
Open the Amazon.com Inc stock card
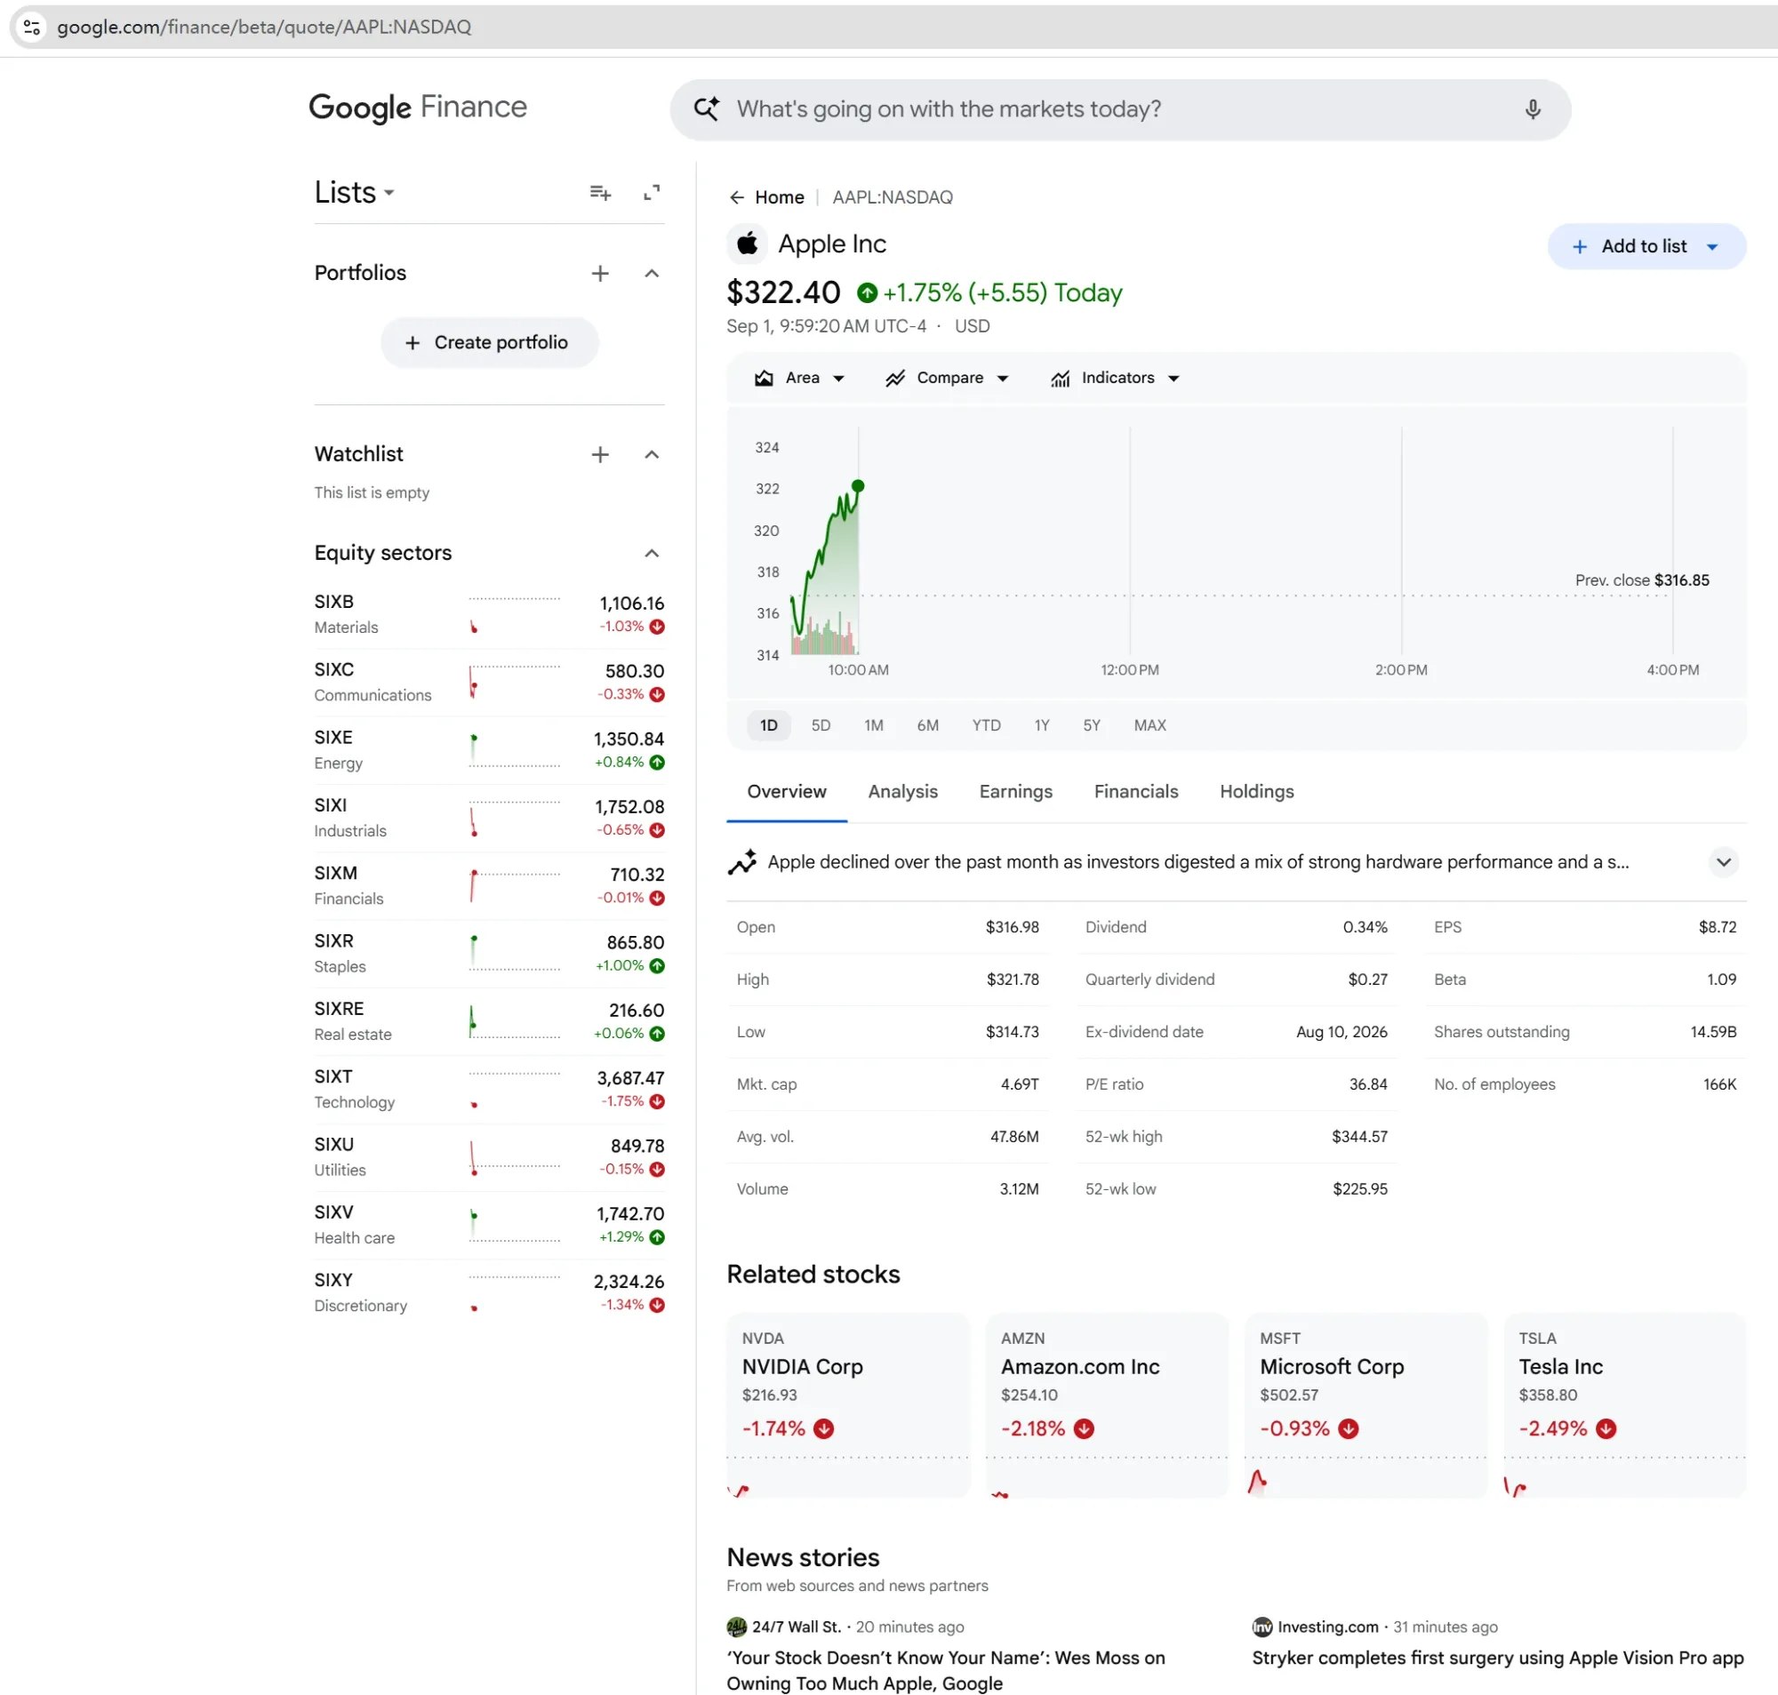point(1107,1405)
